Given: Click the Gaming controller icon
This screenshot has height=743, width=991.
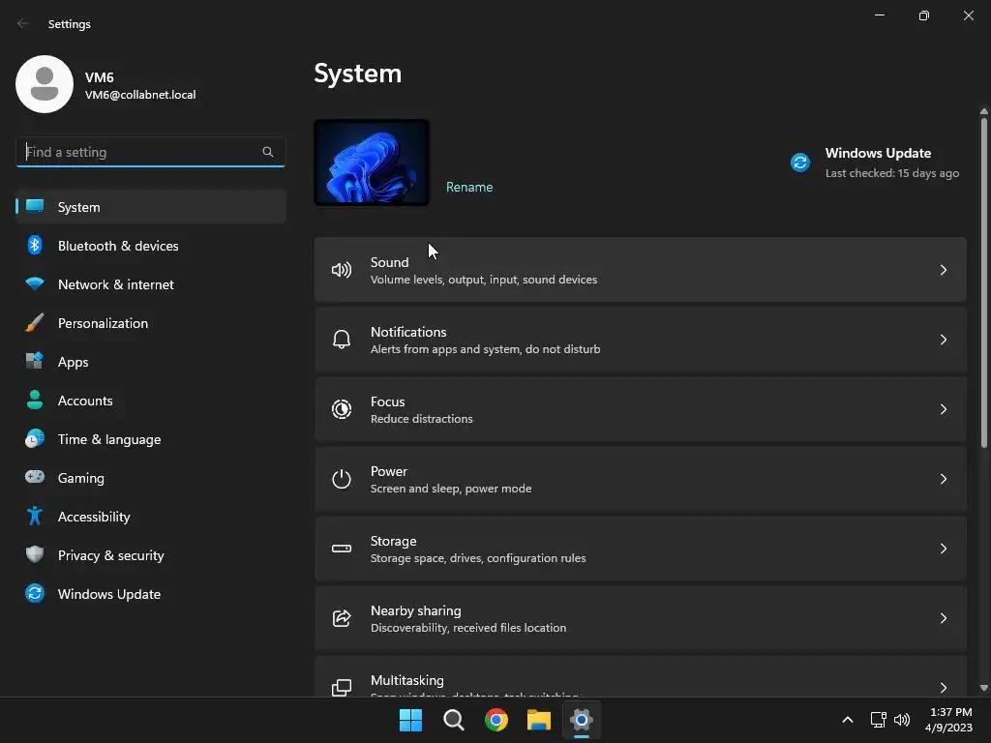Looking at the screenshot, I should click(x=35, y=477).
